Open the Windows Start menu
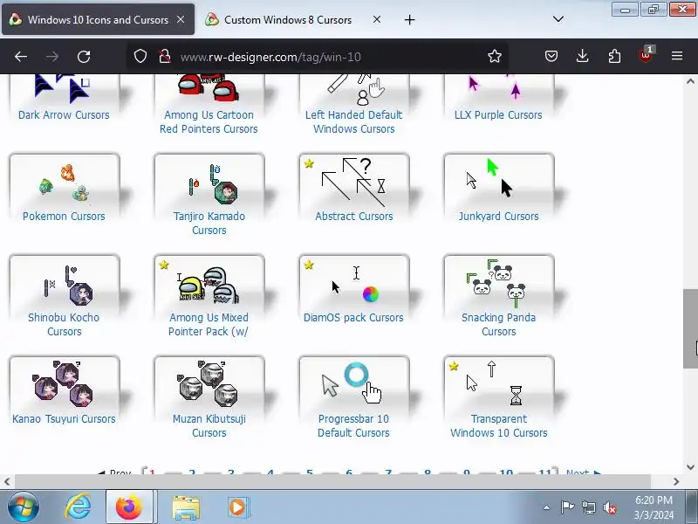 point(24,507)
